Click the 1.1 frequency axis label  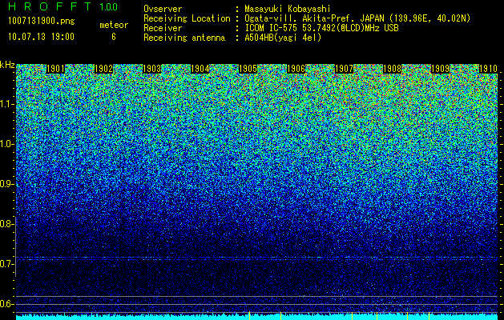6,104
